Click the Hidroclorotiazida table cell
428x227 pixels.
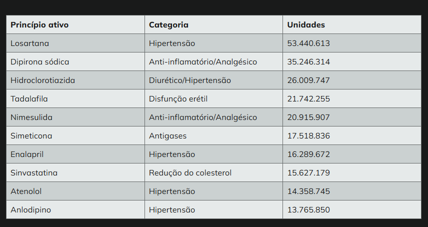pos(75,80)
